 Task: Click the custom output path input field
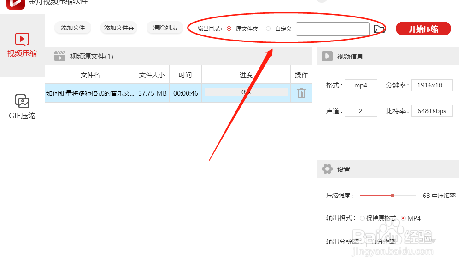pyautogui.click(x=333, y=29)
